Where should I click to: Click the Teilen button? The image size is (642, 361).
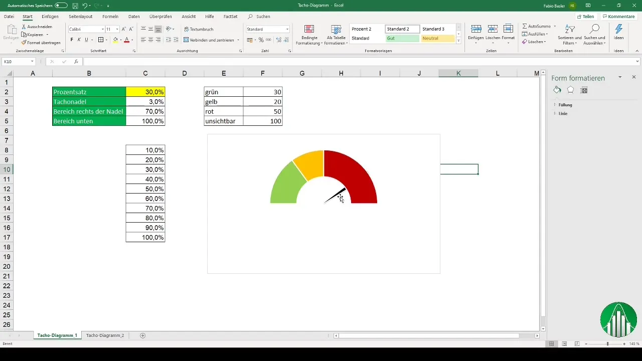tap(585, 17)
